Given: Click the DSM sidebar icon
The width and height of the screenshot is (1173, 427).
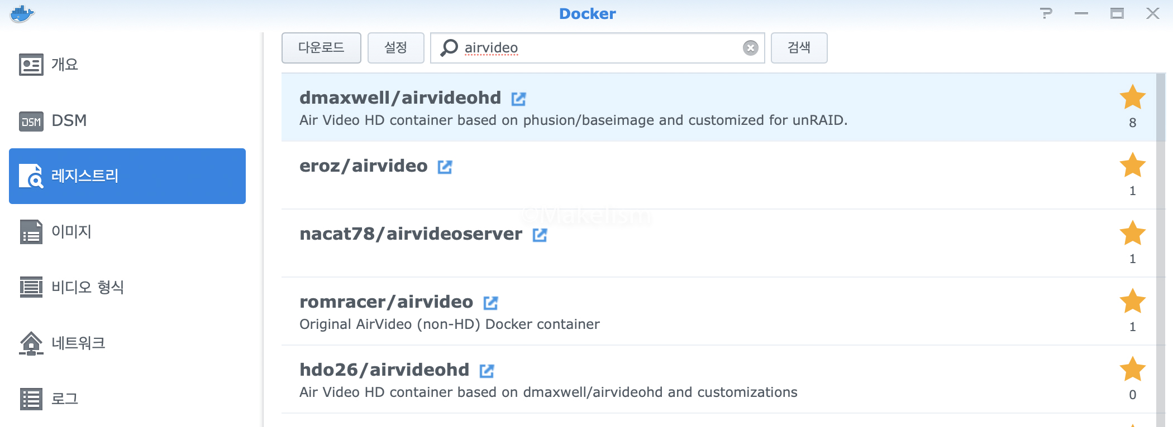Looking at the screenshot, I should (31, 121).
